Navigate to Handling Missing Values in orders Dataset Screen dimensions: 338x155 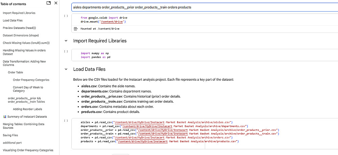(24, 52)
